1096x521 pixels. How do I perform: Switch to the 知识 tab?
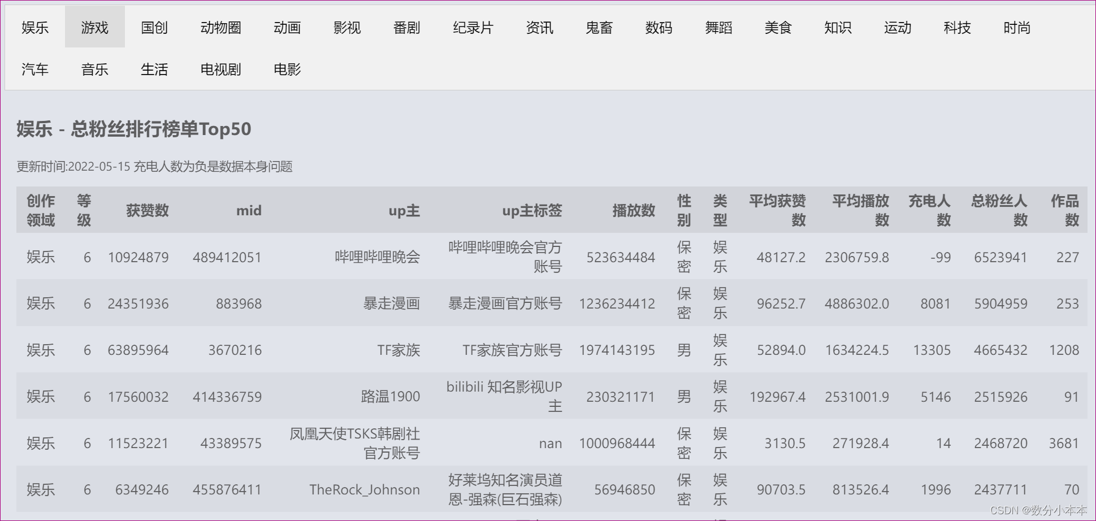(x=838, y=27)
